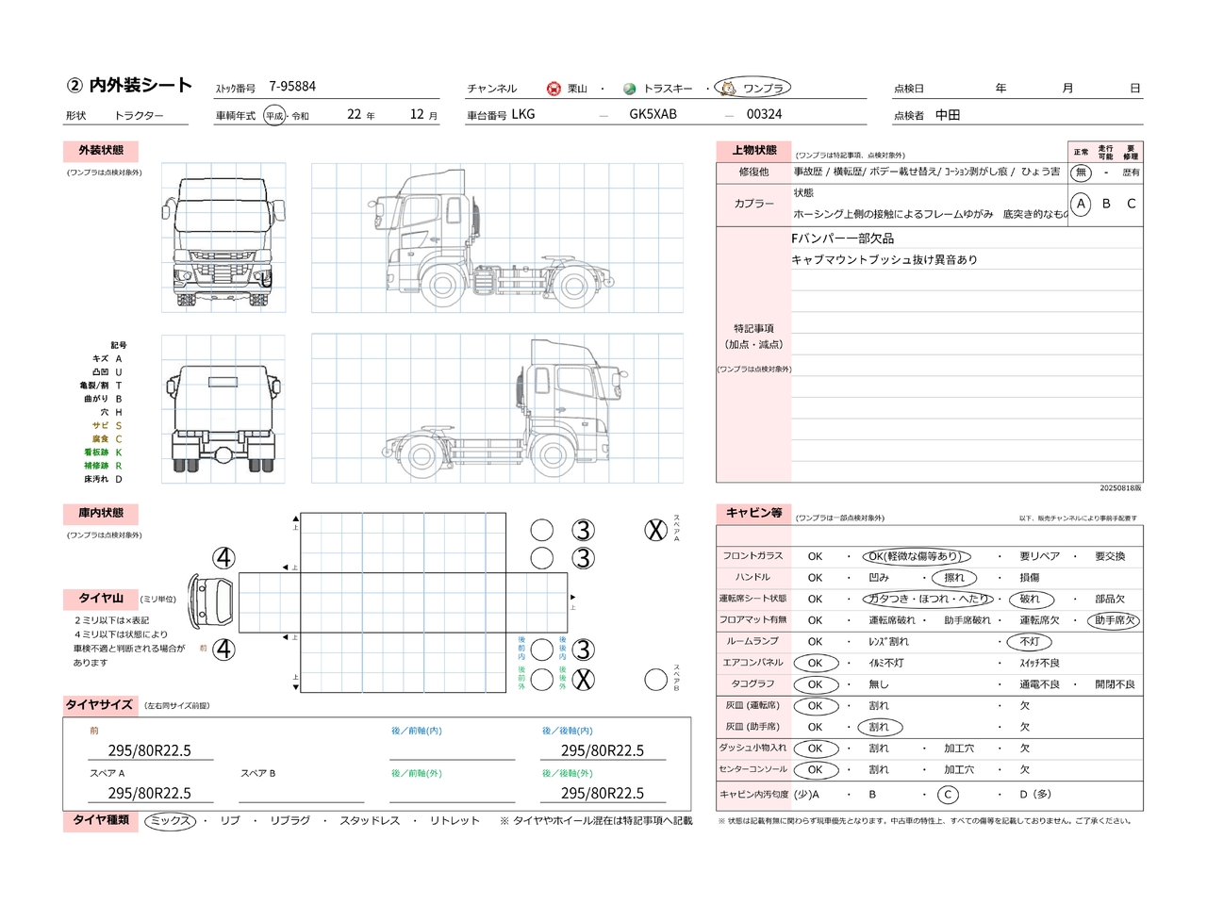The image size is (1207, 905).
Task: Select circled C for キャビン内汚匂度
Action: [948, 795]
